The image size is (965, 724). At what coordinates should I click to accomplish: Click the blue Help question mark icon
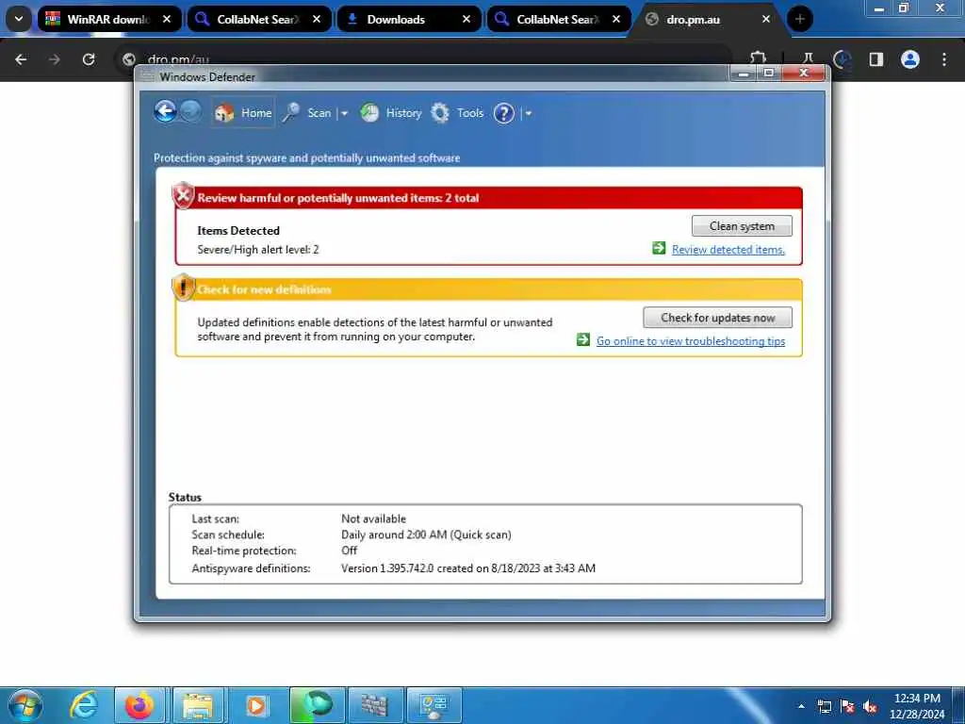pyautogui.click(x=503, y=113)
